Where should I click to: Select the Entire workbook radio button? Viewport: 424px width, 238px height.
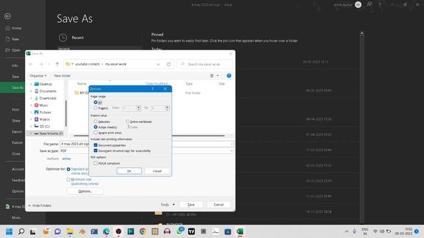127,122
